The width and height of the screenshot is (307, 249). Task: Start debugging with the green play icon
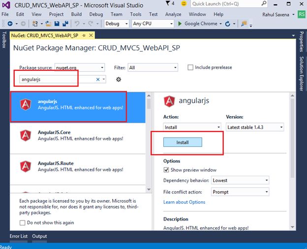pyautogui.click(x=180, y=24)
